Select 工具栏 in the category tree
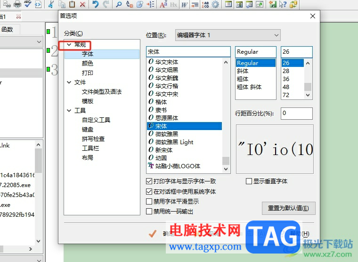358x262 pixels. pyautogui.click(x=90, y=148)
